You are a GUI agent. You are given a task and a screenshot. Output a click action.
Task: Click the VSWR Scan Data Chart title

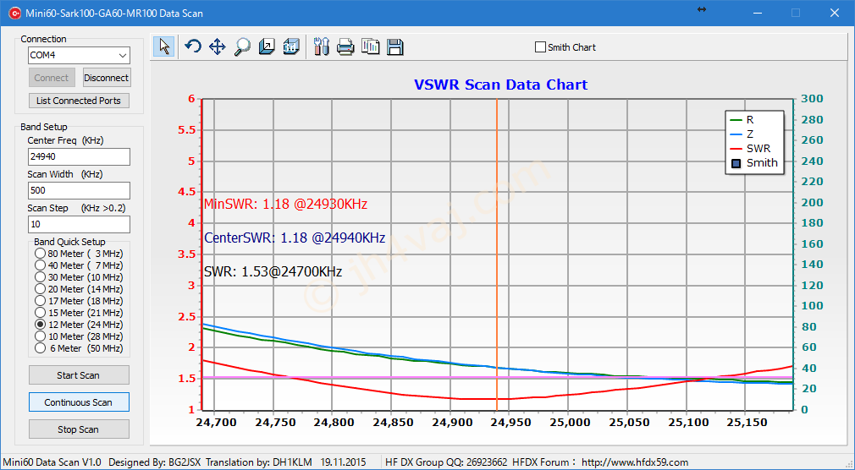pyautogui.click(x=500, y=85)
